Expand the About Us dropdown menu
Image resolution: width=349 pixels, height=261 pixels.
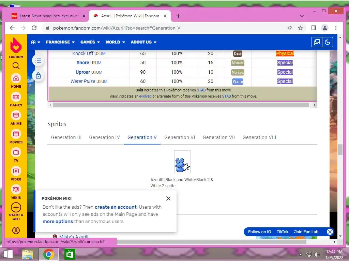pos(143,42)
